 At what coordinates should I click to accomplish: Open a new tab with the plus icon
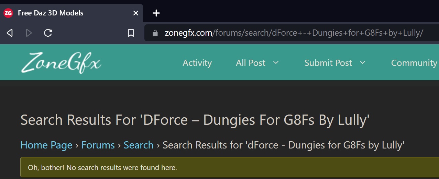156,13
